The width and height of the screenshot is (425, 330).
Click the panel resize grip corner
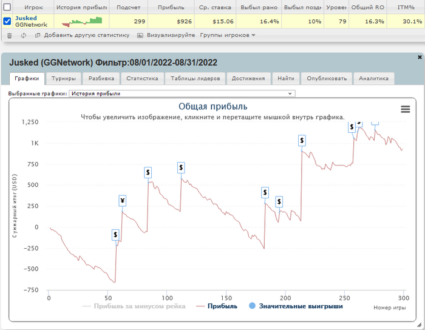point(420,325)
